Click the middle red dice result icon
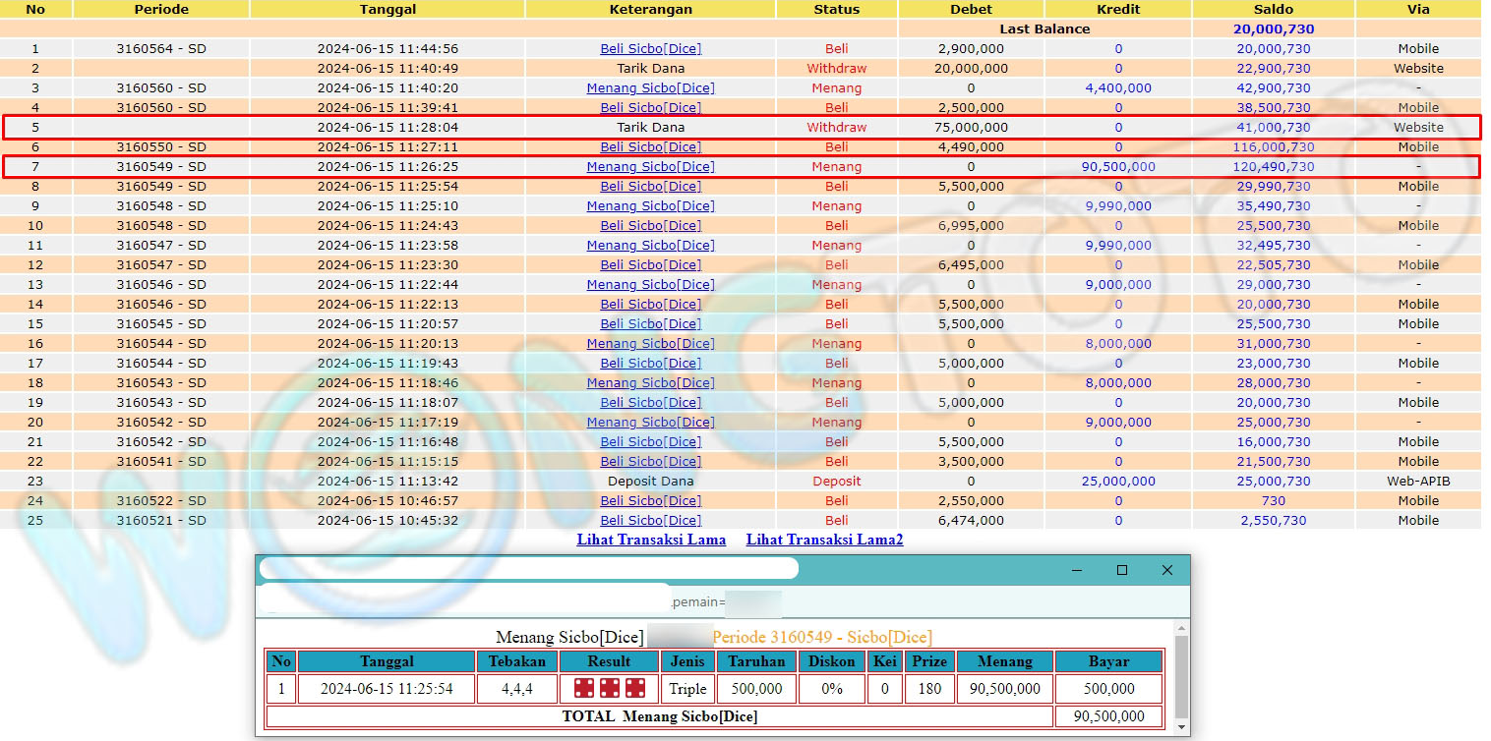The image size is (1491, 741). (x=610, y=689)
